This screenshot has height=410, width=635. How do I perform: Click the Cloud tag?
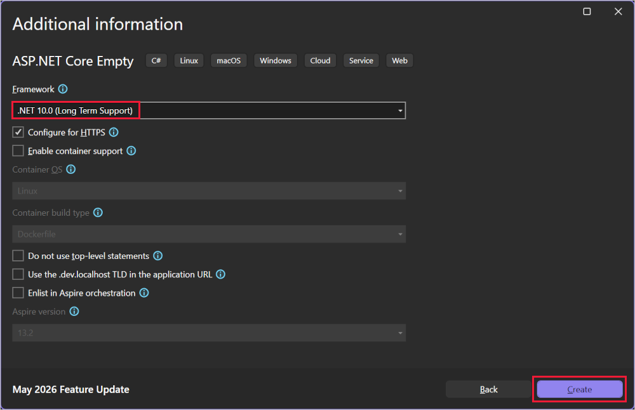320,60
